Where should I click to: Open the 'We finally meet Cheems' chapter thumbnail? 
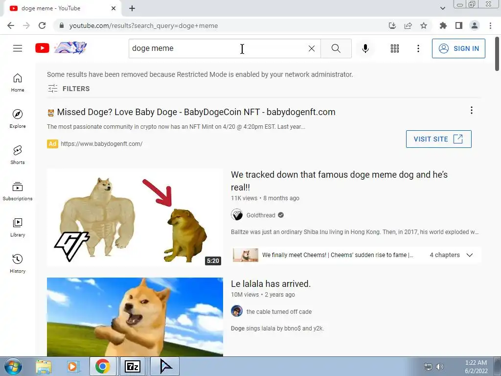tap(246, 255)
